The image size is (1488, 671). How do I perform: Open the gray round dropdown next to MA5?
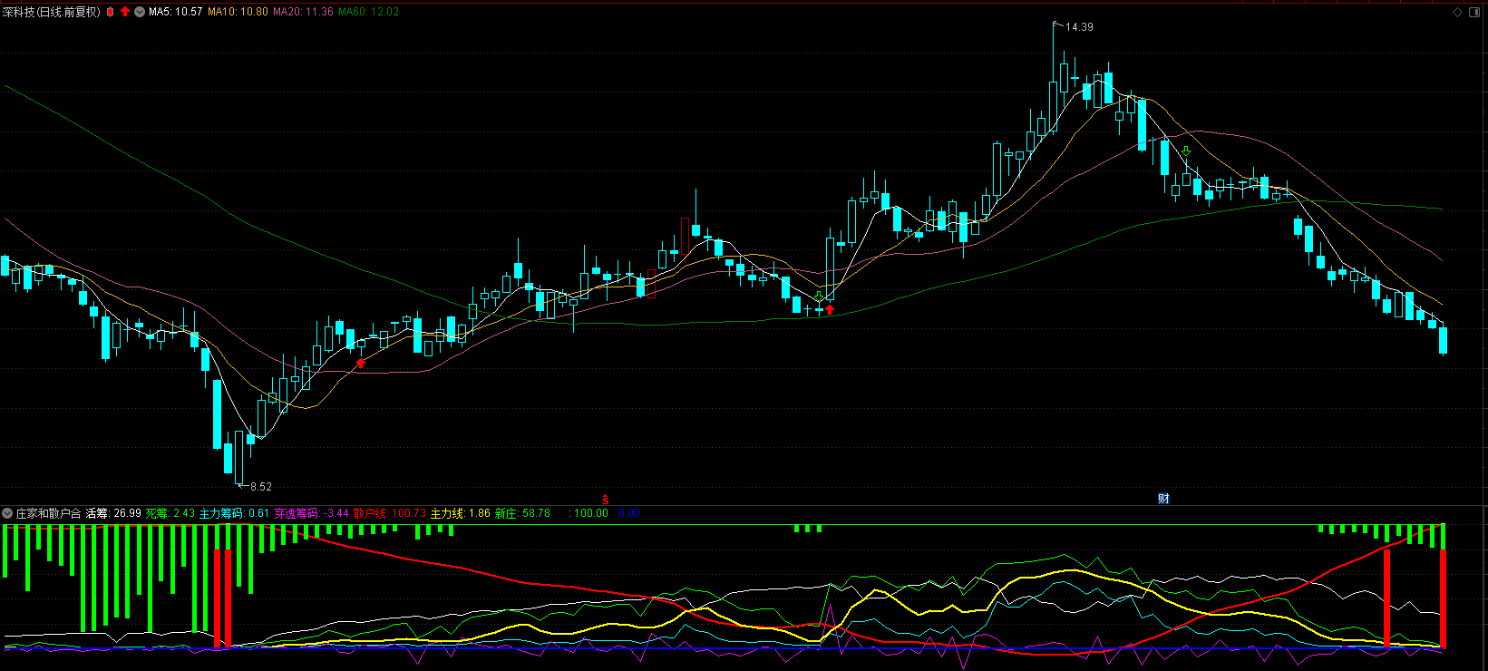pyautogui.click(x=140, y=12)
